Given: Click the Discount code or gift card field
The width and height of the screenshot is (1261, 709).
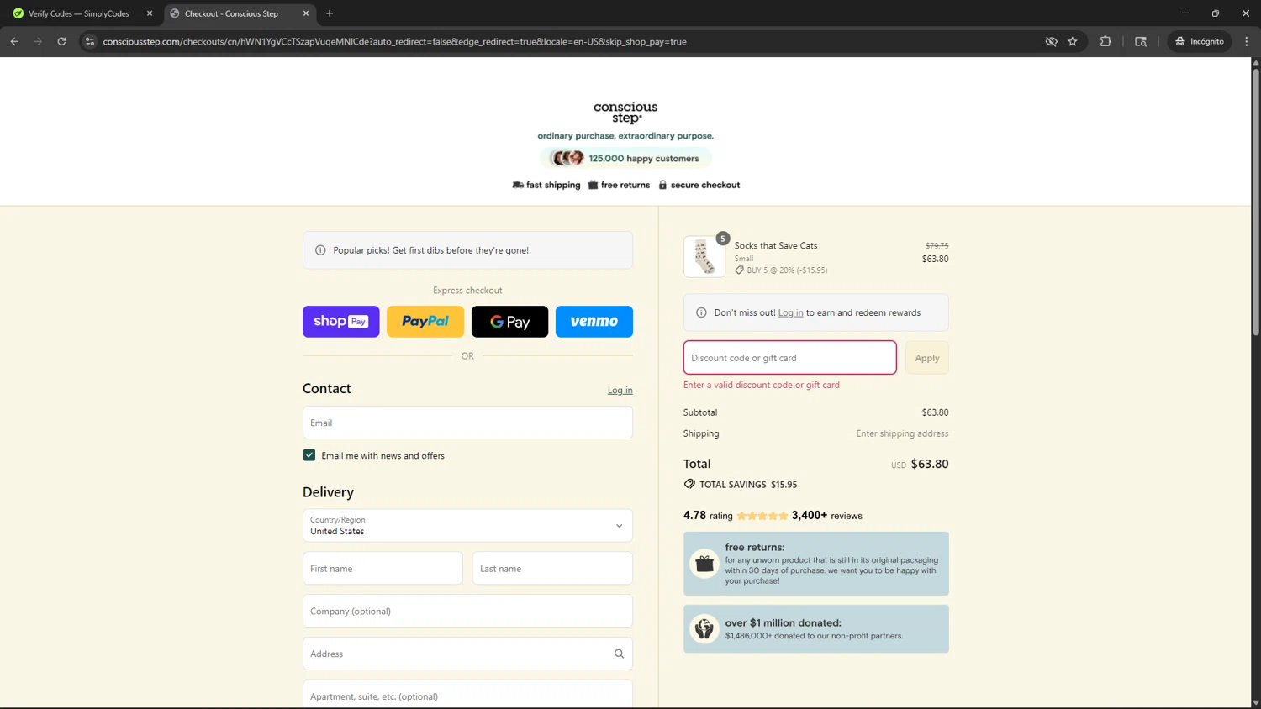Looking at the screenshot, I should coord(789,358).
